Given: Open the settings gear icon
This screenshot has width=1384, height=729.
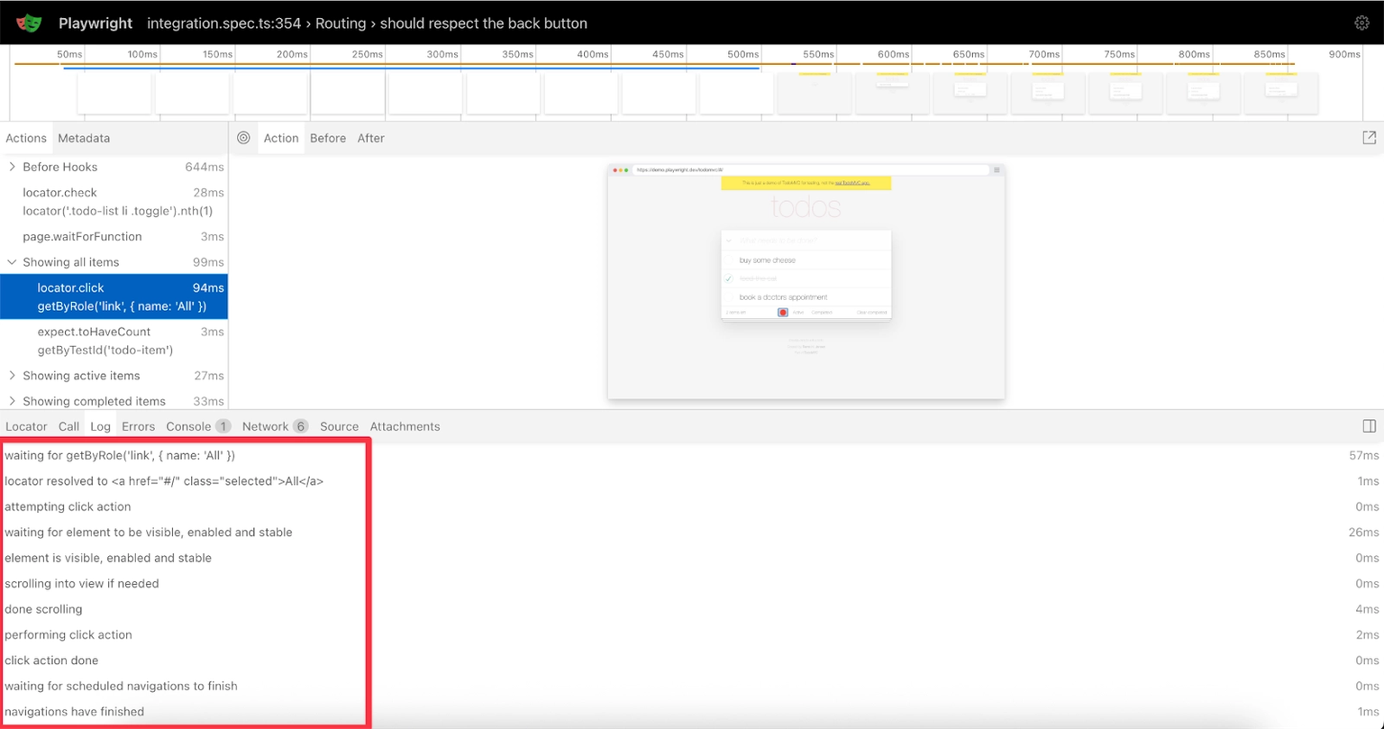Looking at the screenshot, I should (x=1361, y=23).
